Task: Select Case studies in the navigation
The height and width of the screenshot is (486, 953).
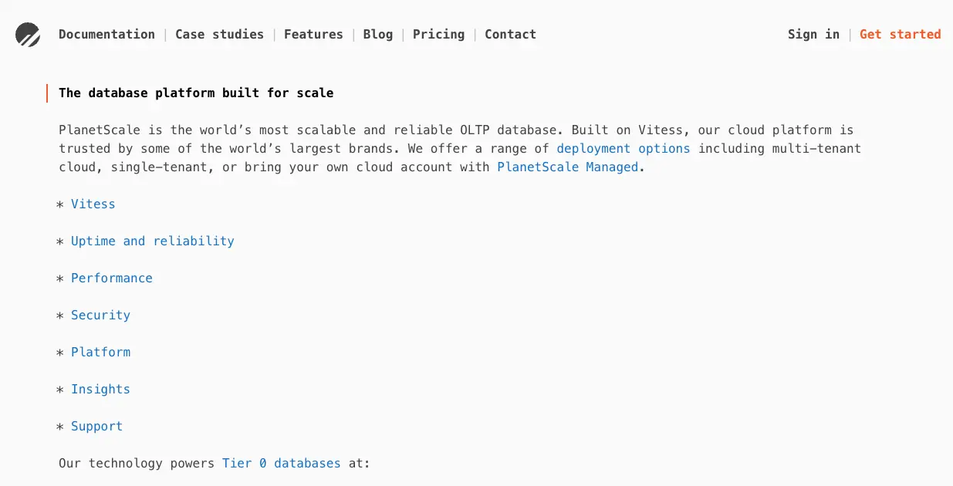Action: (x=219, y=34)
